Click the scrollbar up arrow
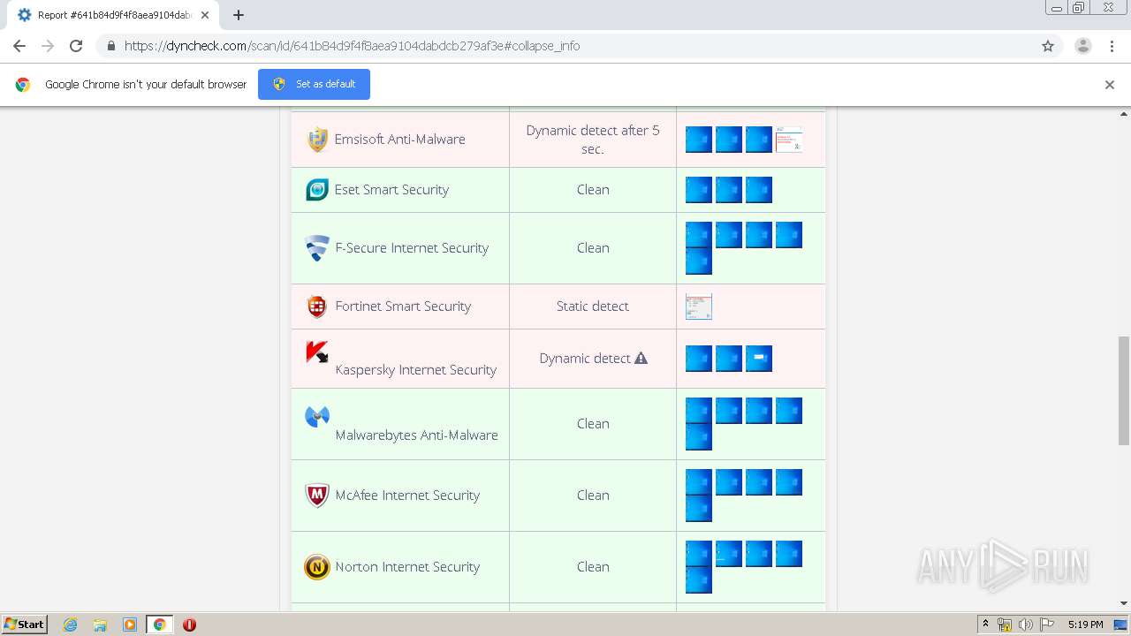Screen dimensions: 1131x636 point(1124,114)
